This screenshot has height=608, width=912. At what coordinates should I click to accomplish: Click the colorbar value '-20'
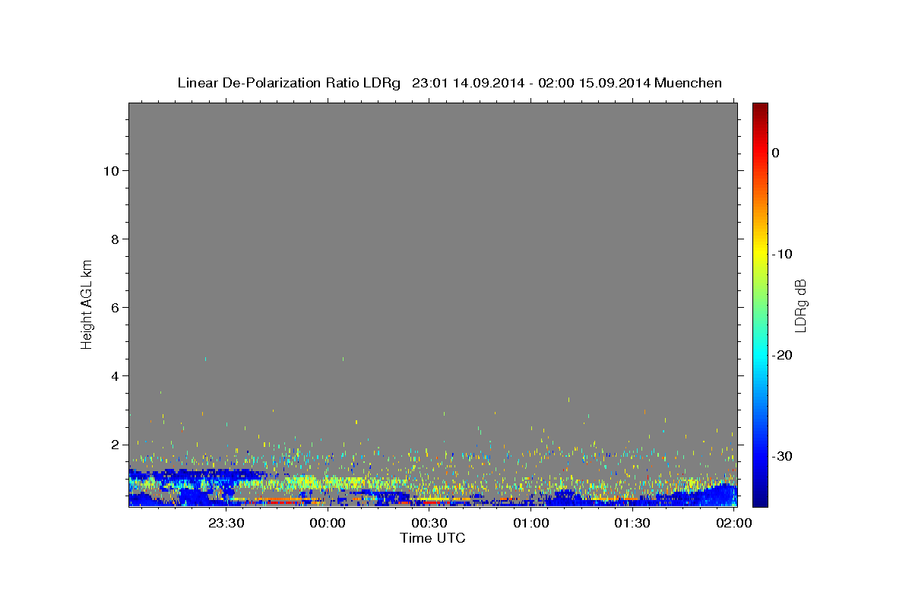[x=782, y=355]
